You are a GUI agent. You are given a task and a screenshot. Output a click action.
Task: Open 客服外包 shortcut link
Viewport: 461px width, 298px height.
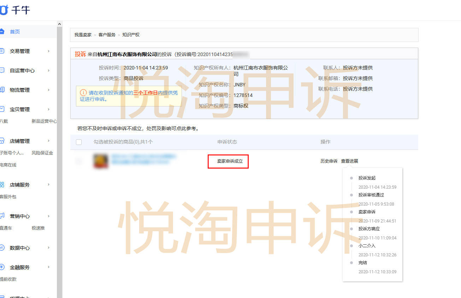click(8, 197)
